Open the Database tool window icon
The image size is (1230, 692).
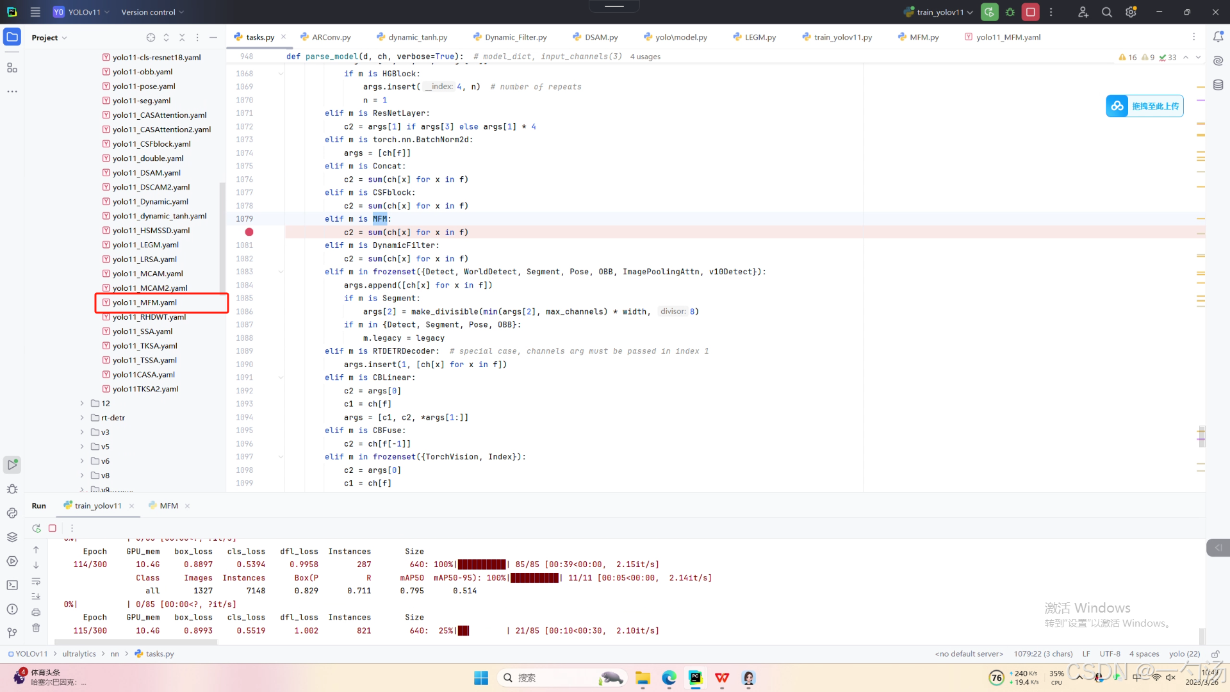click(1218, 85)
